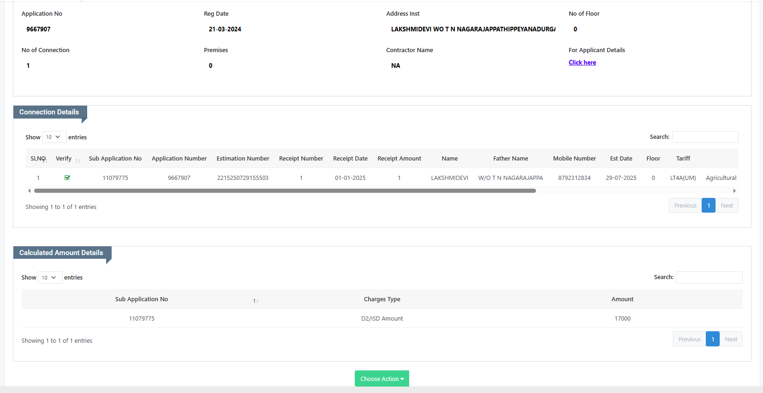Click the Address Inst value starting LAKSHMIDEVI WO

pyautogui.click(x=473, y=29)
